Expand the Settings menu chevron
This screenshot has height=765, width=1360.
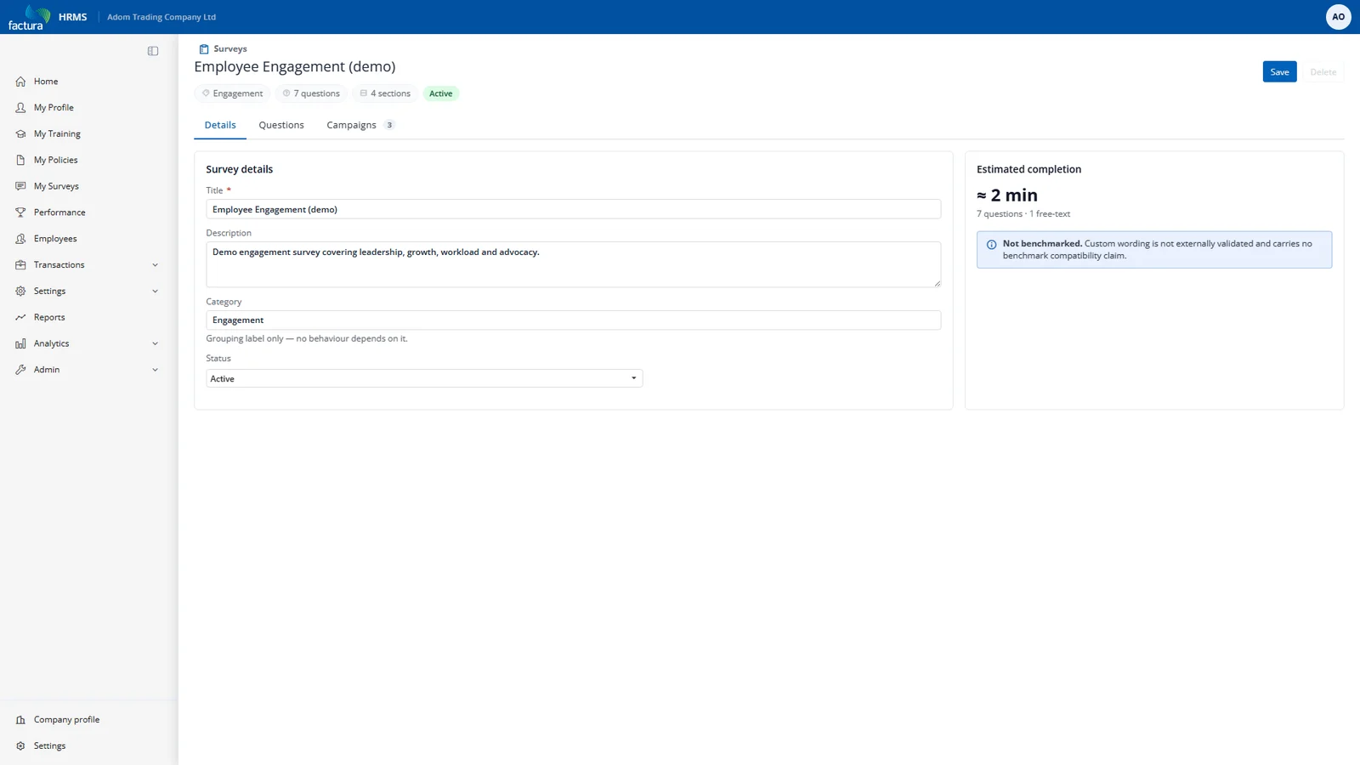155,292
